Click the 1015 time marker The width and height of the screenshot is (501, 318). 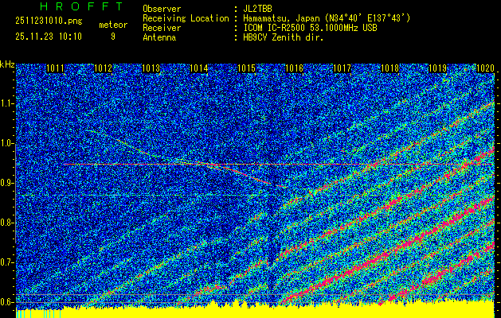[x=246, y=69]
